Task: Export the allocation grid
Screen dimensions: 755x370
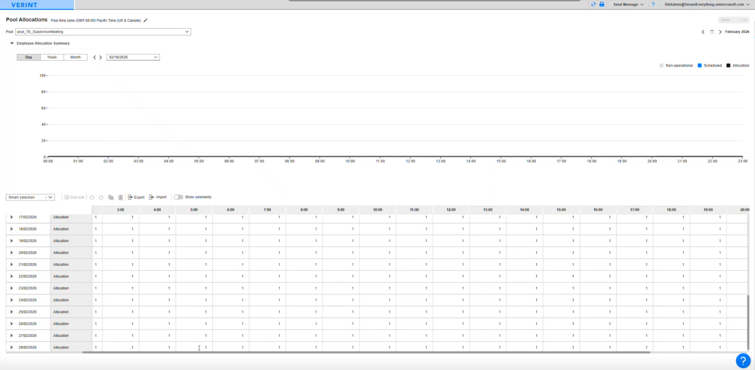Action: (136, 197)
